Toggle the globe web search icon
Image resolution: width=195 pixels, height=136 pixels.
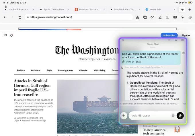[173, 116]
